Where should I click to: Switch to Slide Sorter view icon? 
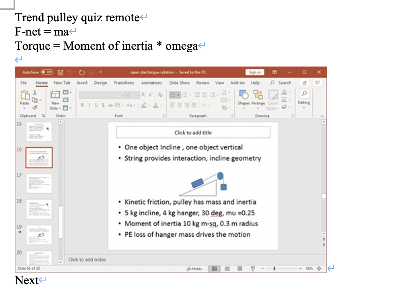pos(227,268)
